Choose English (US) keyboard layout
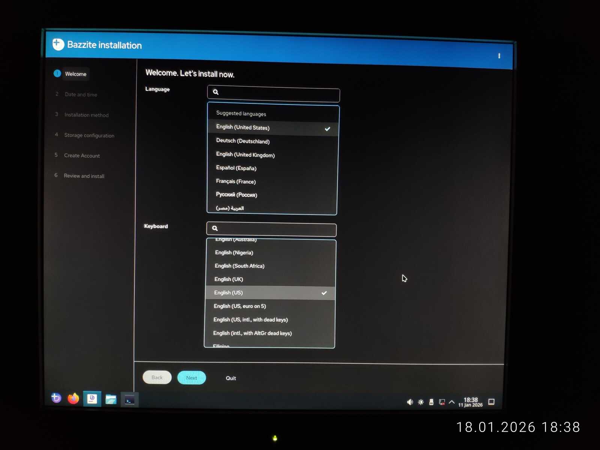600x450 pixels. tap(270, 293)
